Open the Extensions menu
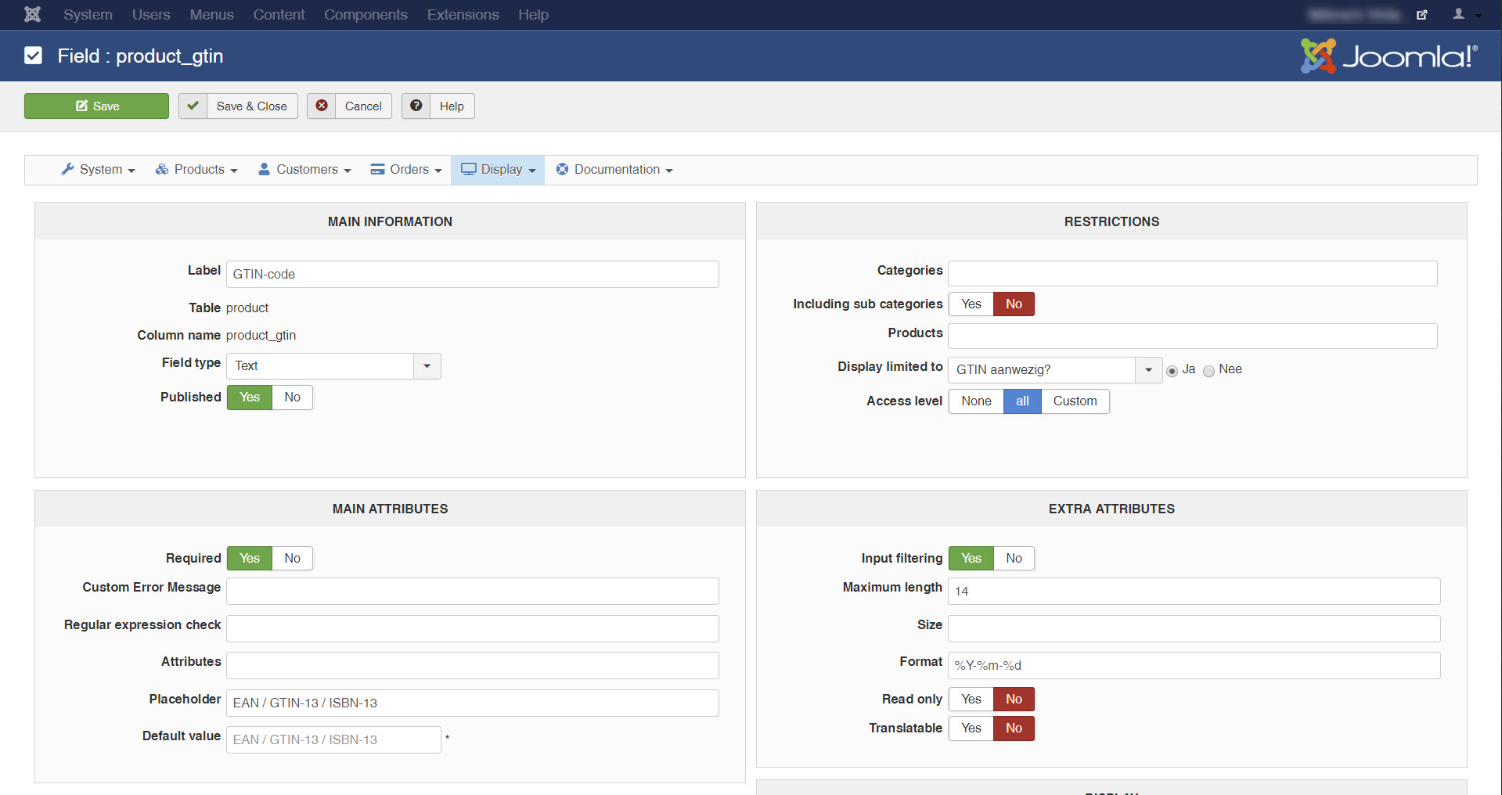The image size is (1502, 795). (x=463, y=15)
